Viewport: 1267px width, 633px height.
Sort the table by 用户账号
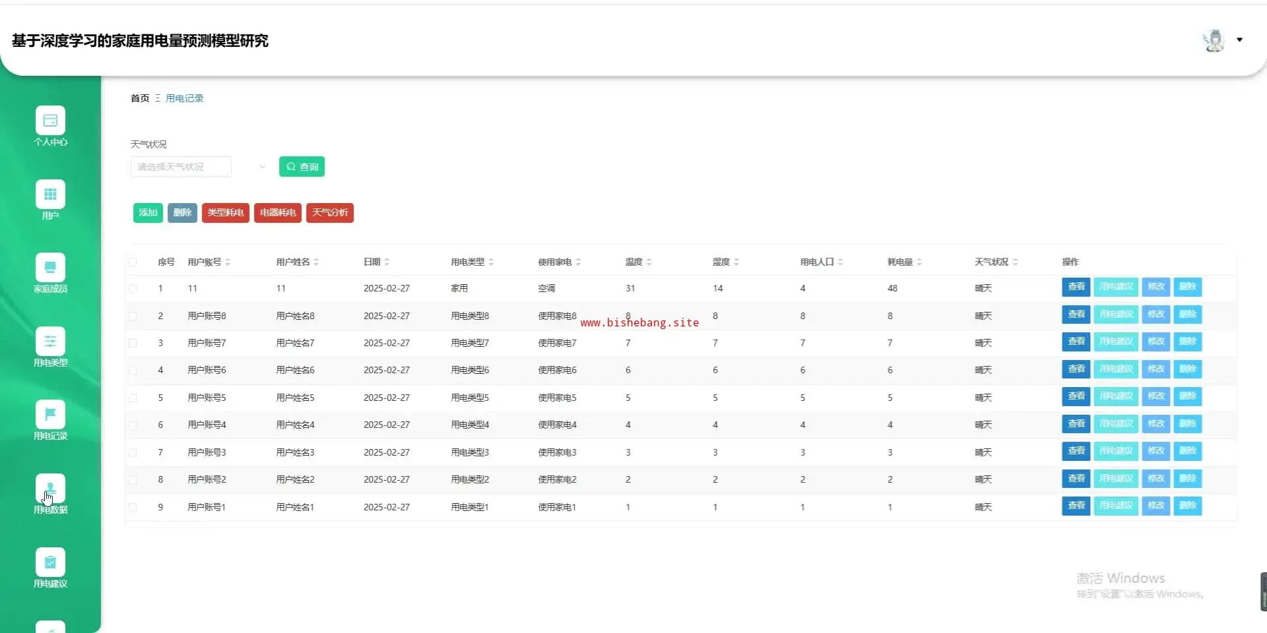pos(227,262)
